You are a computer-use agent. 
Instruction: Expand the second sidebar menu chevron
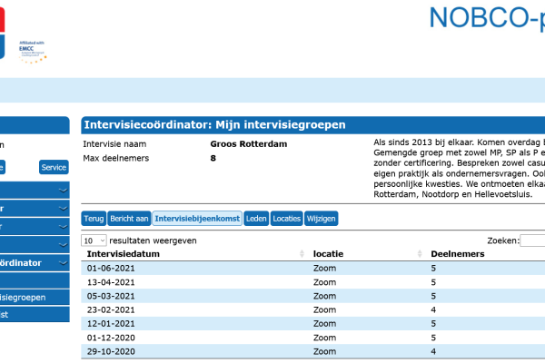[x=63, y=209]
